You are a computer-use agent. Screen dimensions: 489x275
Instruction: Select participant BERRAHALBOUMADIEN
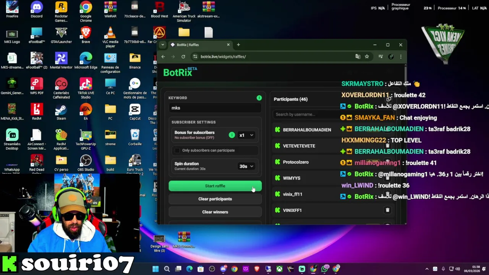coord(307,130)
